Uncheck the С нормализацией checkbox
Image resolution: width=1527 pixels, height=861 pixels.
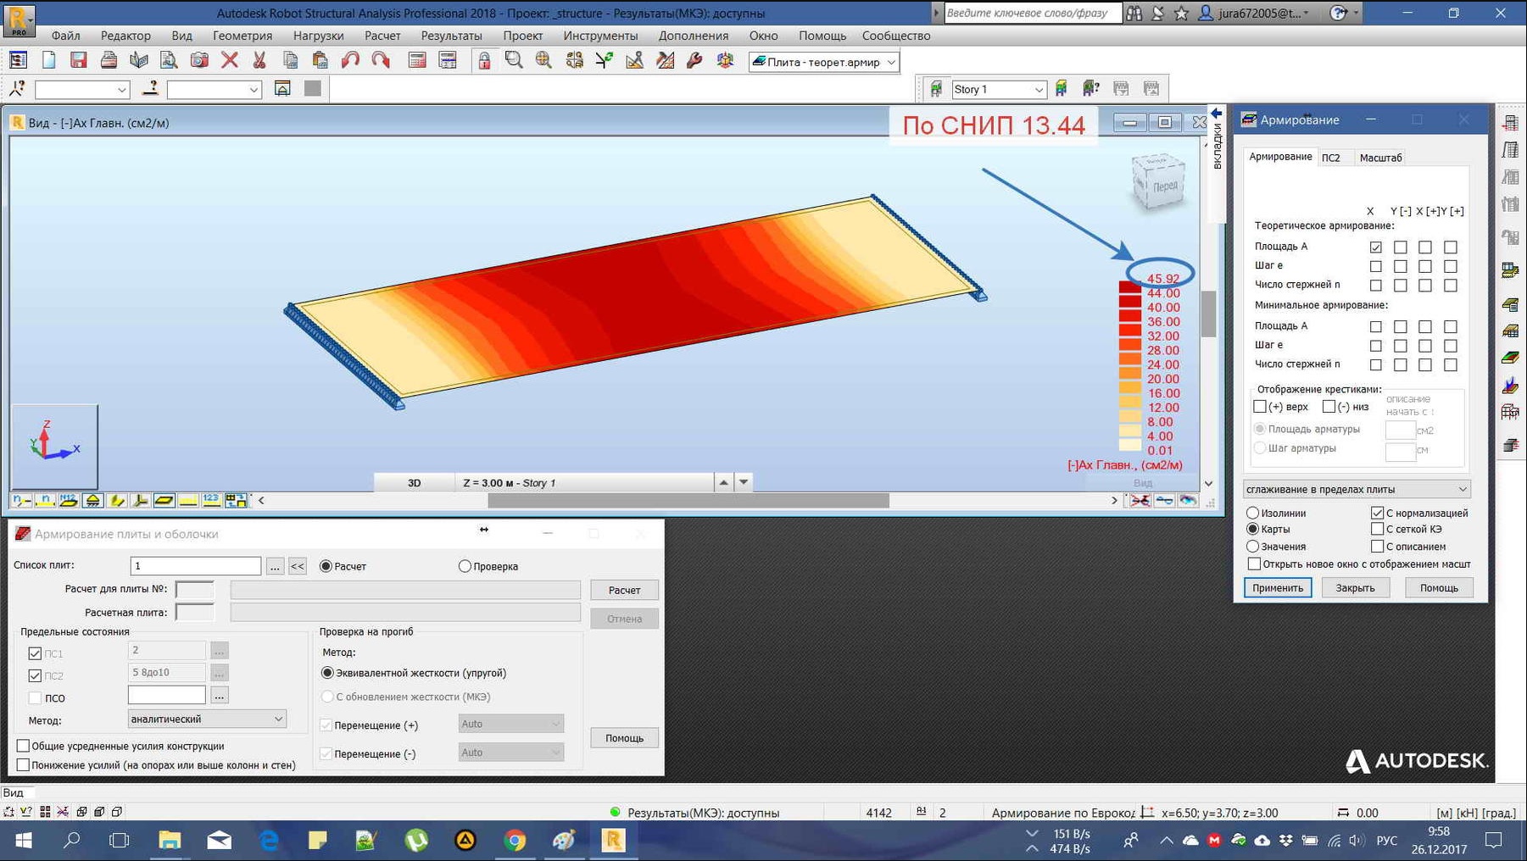1377,513
